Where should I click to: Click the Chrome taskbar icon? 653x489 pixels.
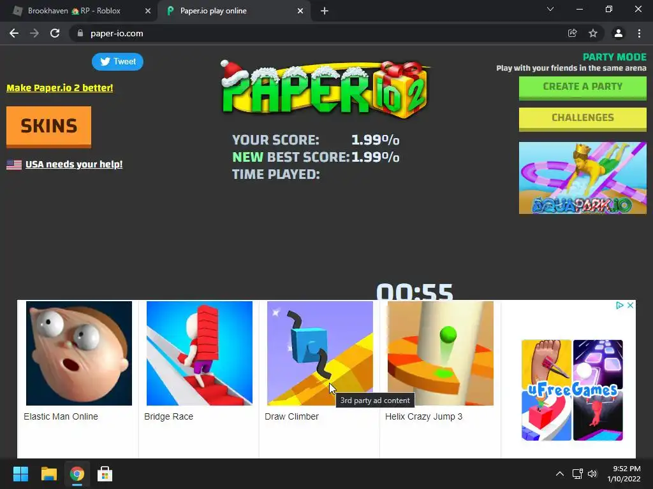click(77, 474)
